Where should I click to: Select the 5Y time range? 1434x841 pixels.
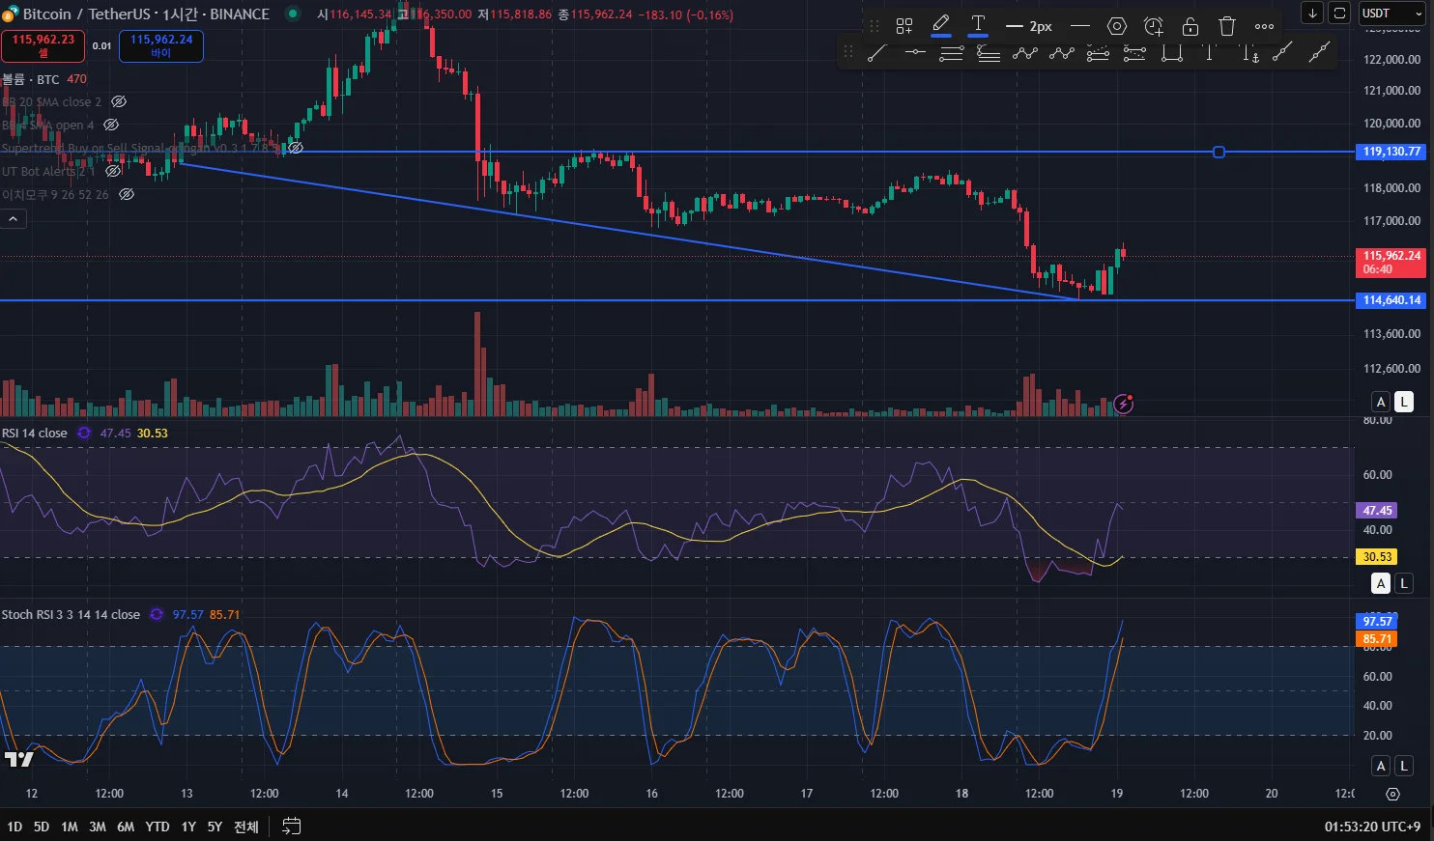click(215, 827)
